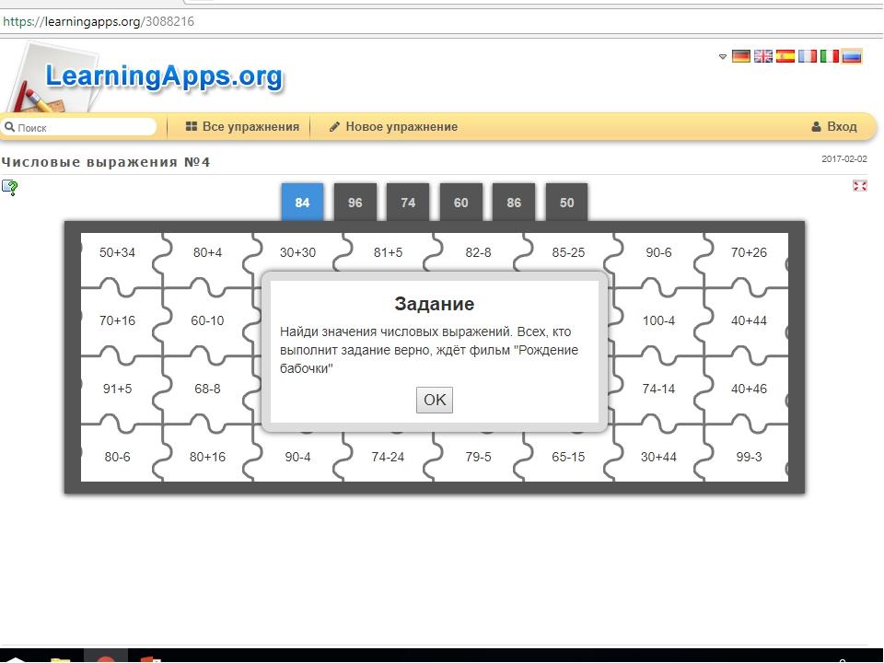Expand the language list arrow
Viewport: 884px width, 663px height.
click(722, 56)
